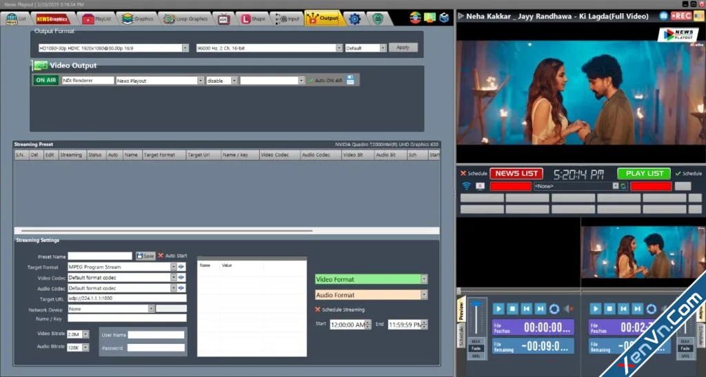Screen dimensions: 706x377
Task: Open the 96000 Hz audio format dropdown
Action: tap(339, 48)
